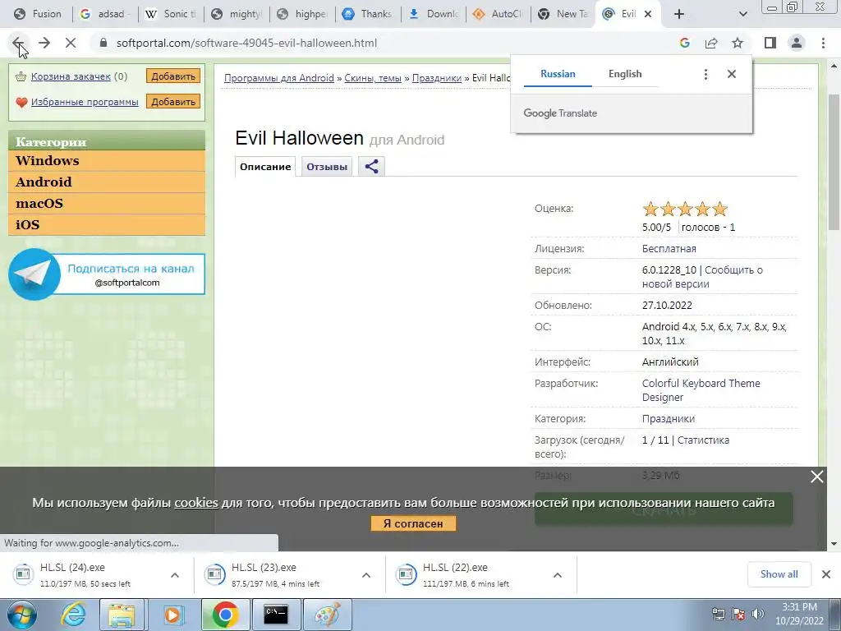Open a new browser tab with plus button
The width and height of the screenshot is (841, 631).
click(x=679, y=14)
